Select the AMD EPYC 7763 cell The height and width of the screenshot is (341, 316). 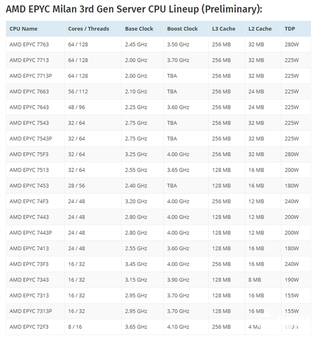click(29, 44)
